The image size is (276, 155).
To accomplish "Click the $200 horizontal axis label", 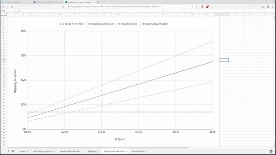I will 64,132.
